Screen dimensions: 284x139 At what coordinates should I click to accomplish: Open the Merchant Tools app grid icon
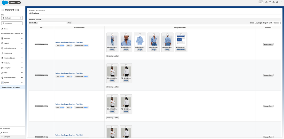pyautogui.click(x=3, y=10)
